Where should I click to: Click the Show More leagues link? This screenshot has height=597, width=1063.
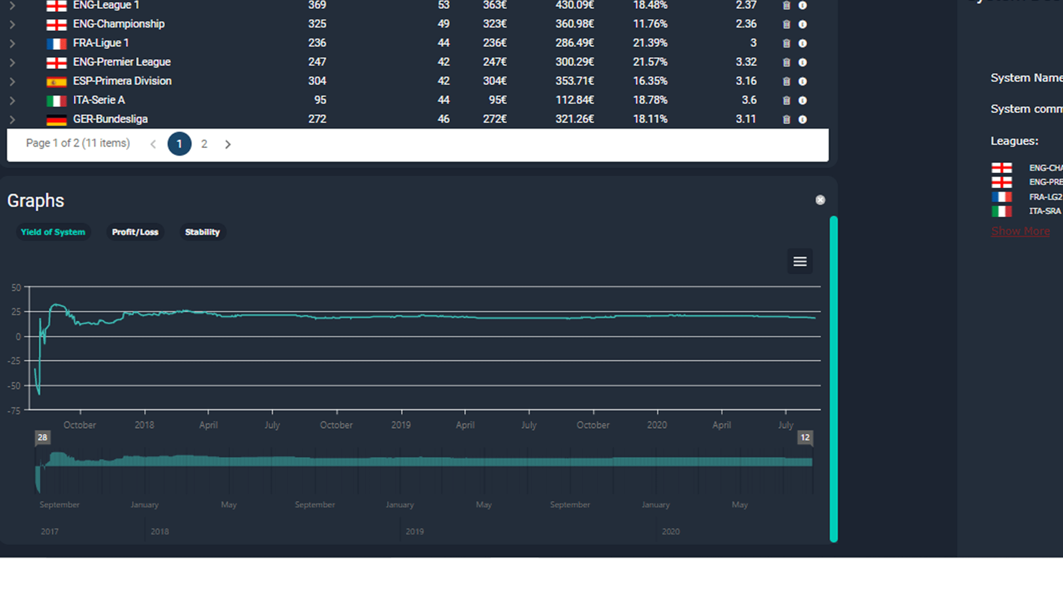[1021, 231]
